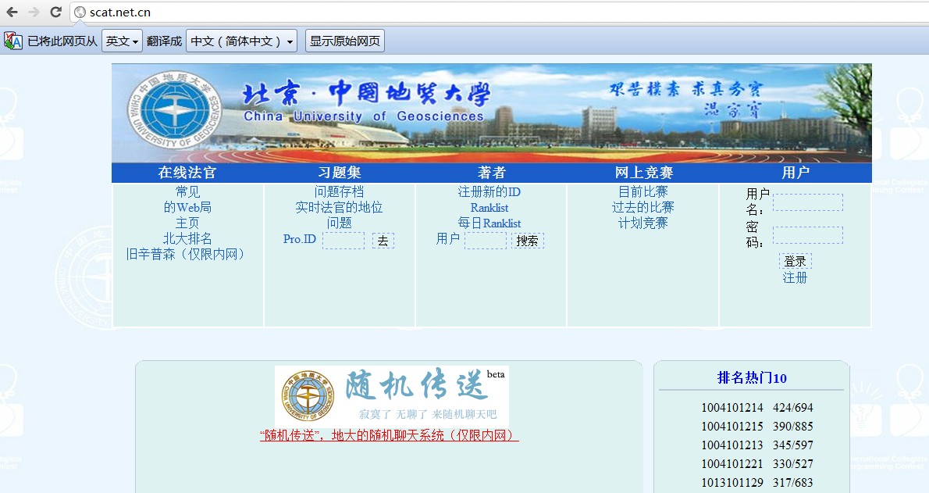Select ranking user 1004101215
This screenshot has height=493, width=929.
[x=732, y=427]
